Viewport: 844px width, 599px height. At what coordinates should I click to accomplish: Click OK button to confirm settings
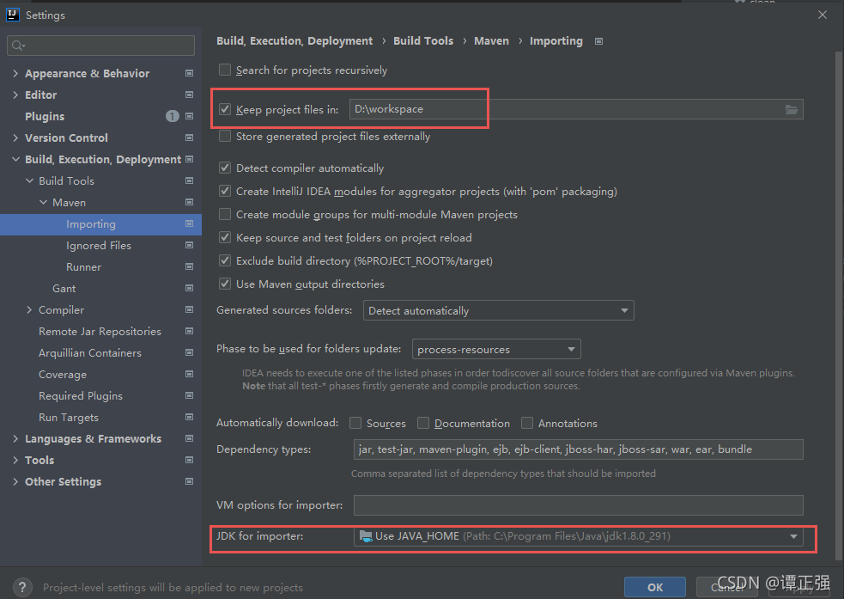pos(655,587)
